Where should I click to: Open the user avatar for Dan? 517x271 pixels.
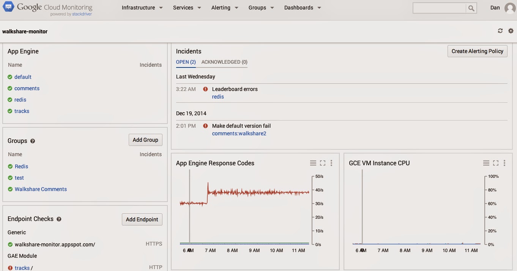pos(510,8)
